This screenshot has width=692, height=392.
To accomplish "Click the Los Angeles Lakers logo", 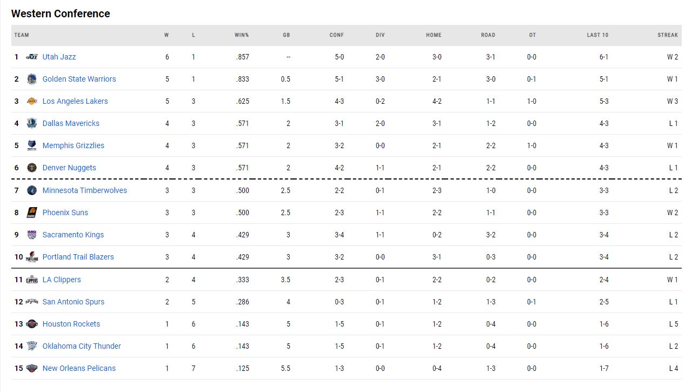I will (x=32, y=101).
